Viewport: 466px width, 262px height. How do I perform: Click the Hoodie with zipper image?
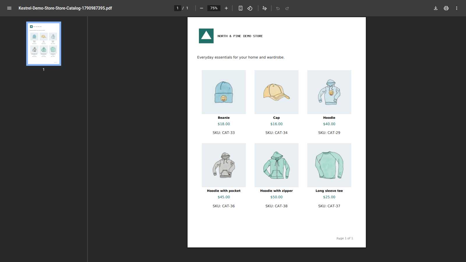276,165
